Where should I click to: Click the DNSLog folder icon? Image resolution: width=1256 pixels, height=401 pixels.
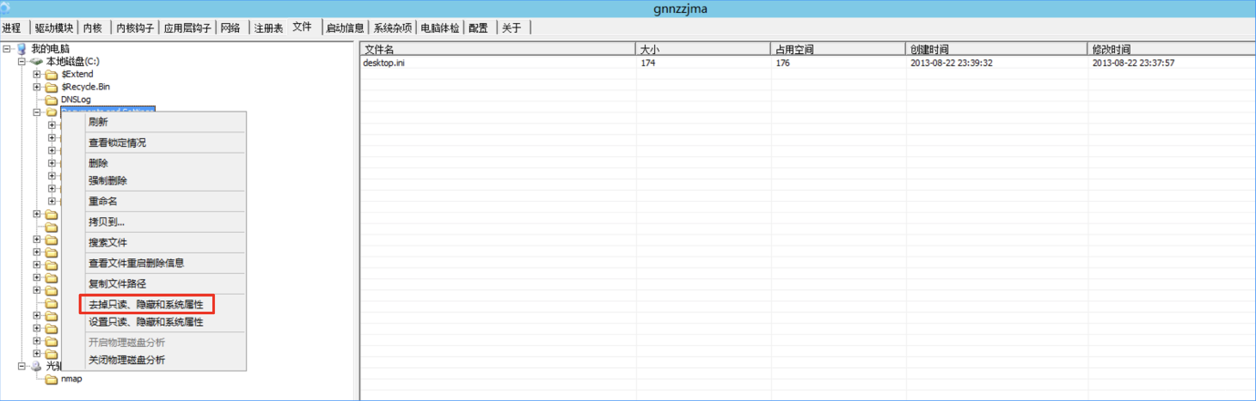click(51, 100)
